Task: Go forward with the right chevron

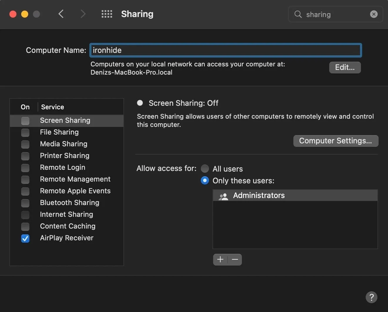Action: click(x=83, y=14)
